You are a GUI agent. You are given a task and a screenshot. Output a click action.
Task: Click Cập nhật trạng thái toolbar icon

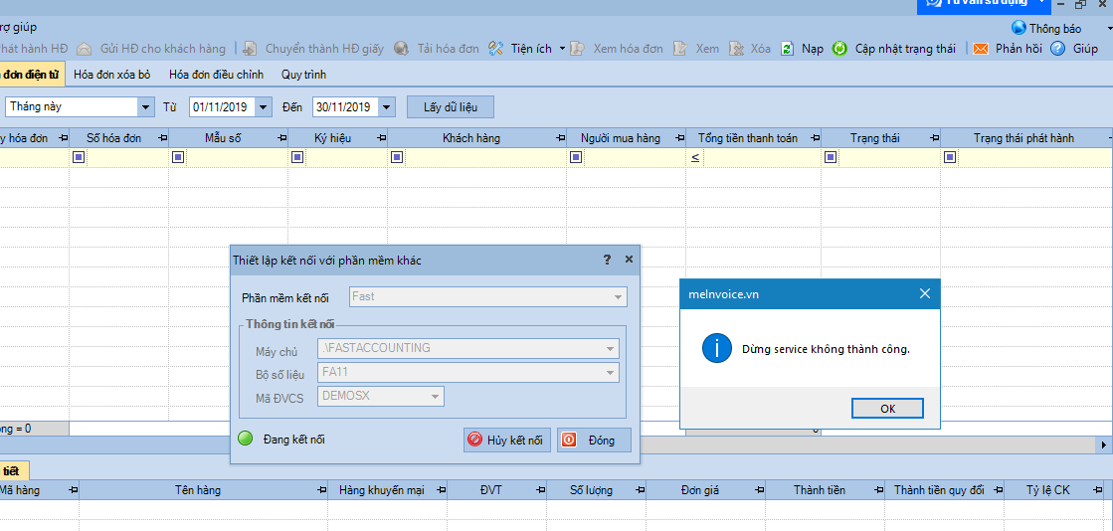point(839,49)
